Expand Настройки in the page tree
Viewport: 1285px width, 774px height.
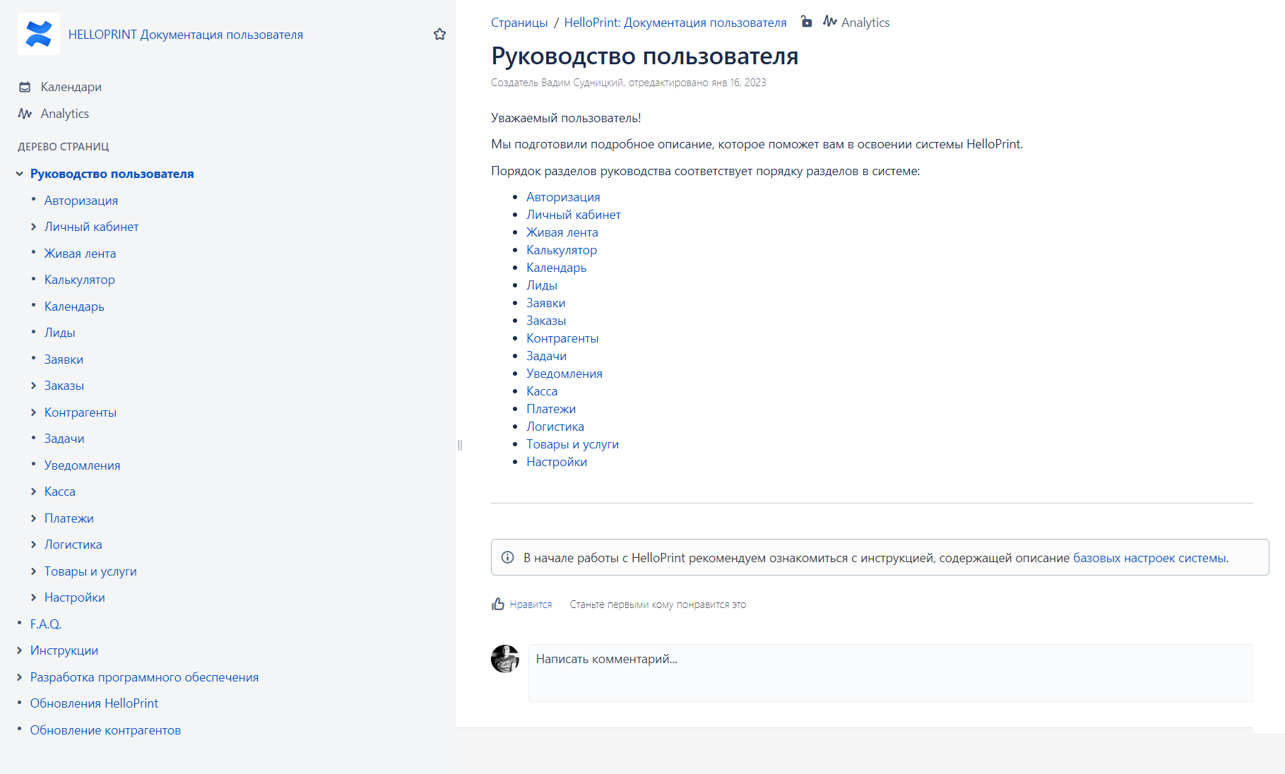[33, 597]
